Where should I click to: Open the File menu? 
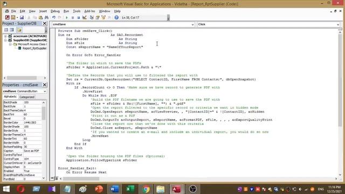pos(13,11)
